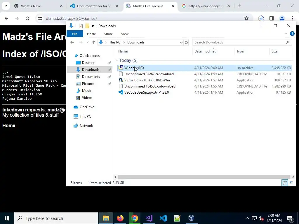Open Notepad++ from the taskbar
Image resolution: width=299 pixels, height=224 pixels.
coord(177,218)
